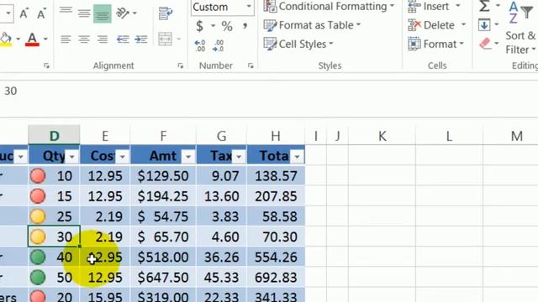Select column L header
Viewport: 538px width, 302px height.
pyautogui.click(x=449, y=136)
